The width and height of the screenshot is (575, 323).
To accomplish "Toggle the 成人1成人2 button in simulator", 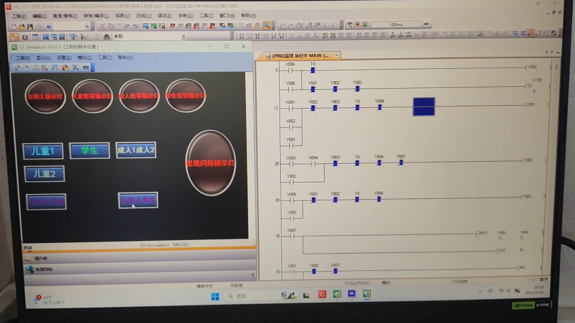I will [136, 150].
